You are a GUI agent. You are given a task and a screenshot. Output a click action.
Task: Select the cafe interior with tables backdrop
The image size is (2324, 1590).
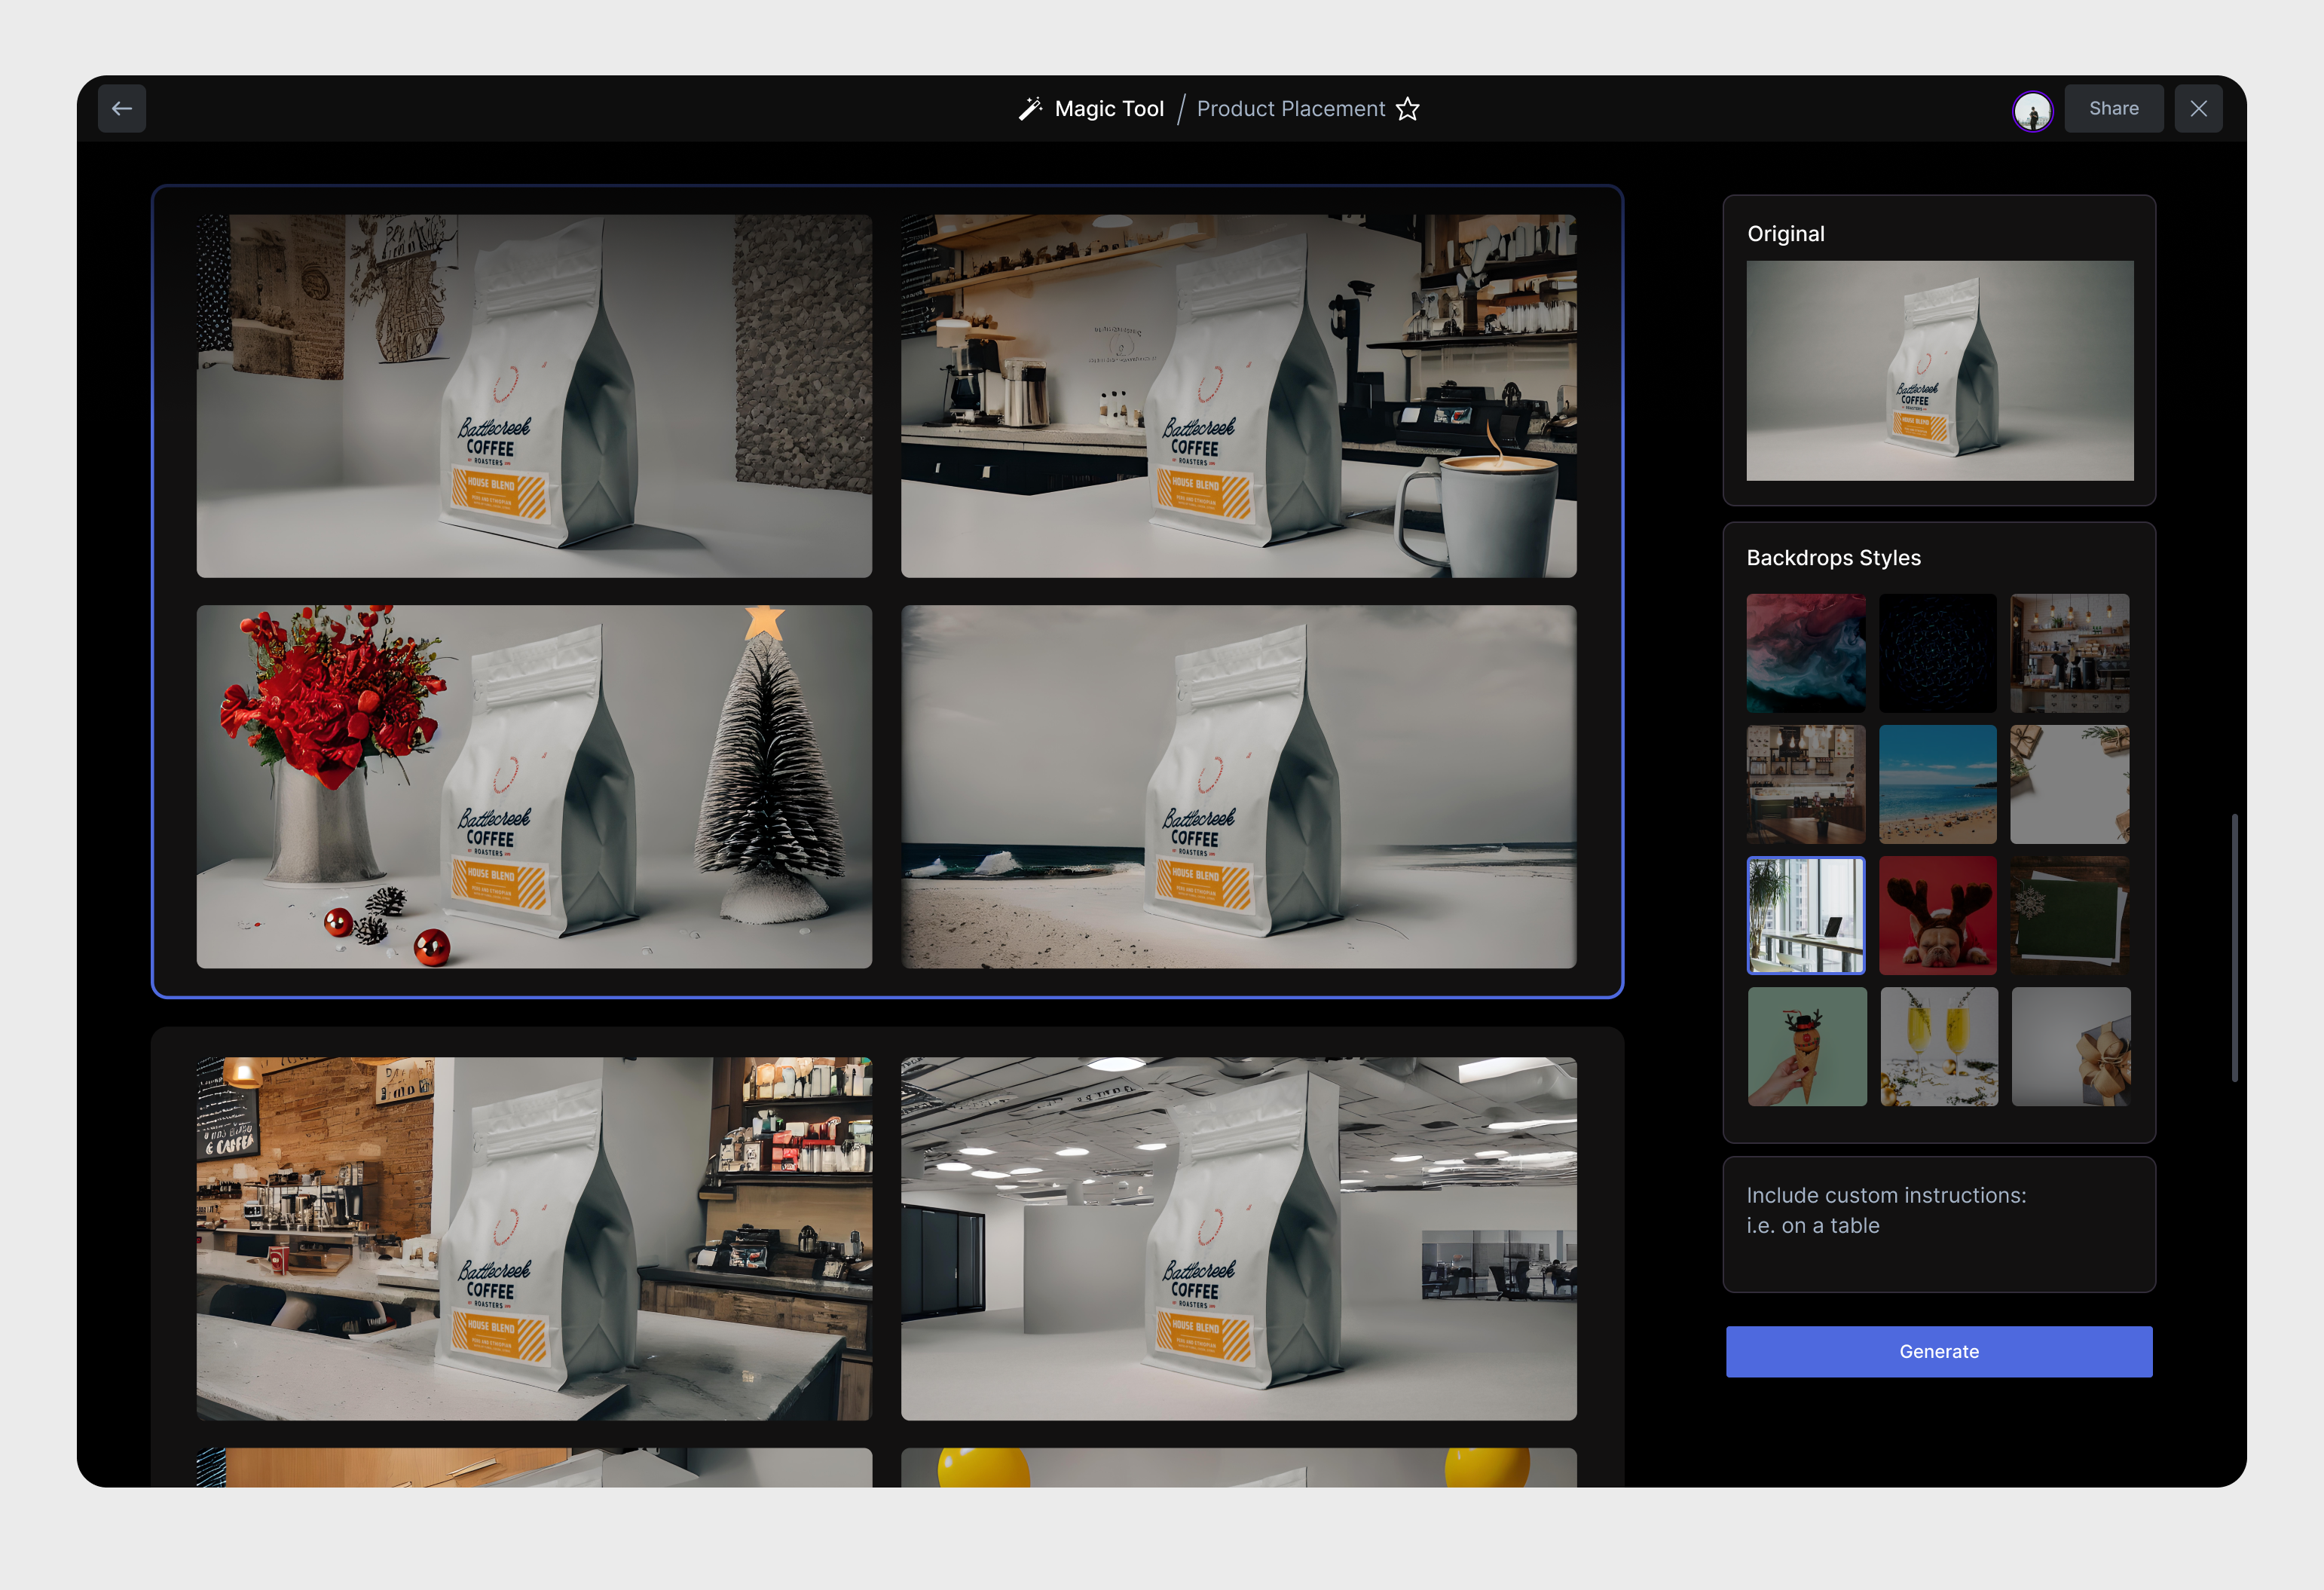(1806, 785)
